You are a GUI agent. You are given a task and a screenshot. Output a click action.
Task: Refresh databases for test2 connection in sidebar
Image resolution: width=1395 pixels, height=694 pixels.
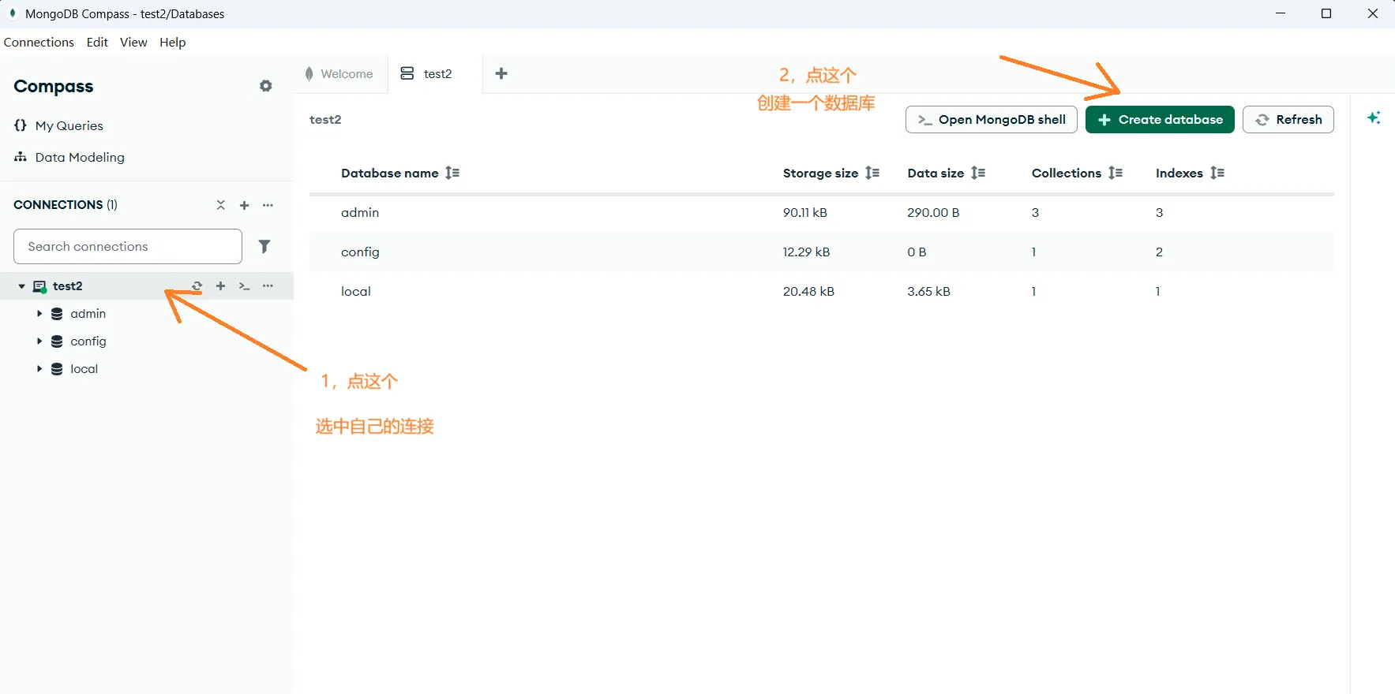(x=197, y=286)
